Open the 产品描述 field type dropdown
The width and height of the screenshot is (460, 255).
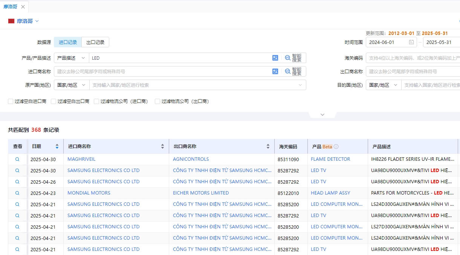point(72,58)
